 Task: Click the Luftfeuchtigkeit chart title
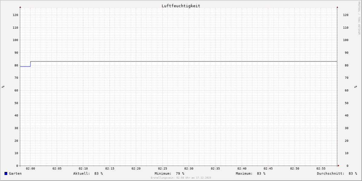(x=181, y=6)
